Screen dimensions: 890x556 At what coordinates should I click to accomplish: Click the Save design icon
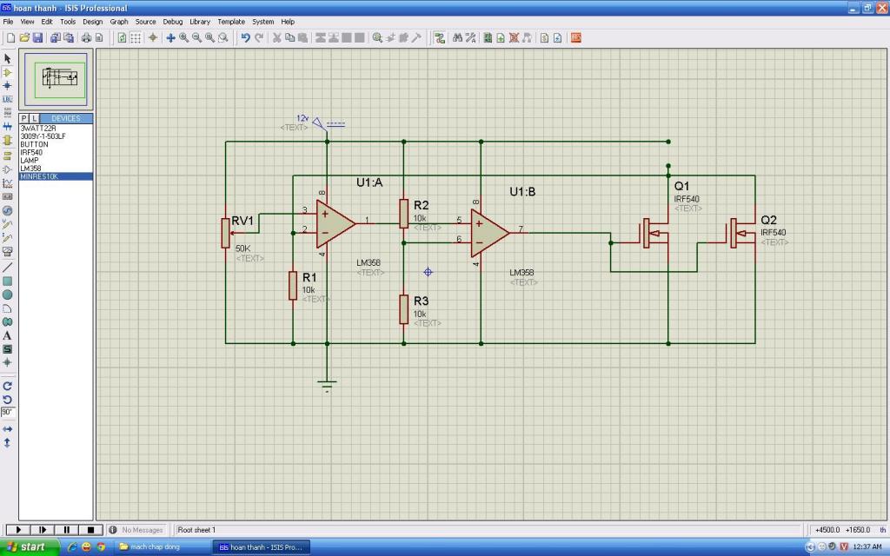coord(37,37)
